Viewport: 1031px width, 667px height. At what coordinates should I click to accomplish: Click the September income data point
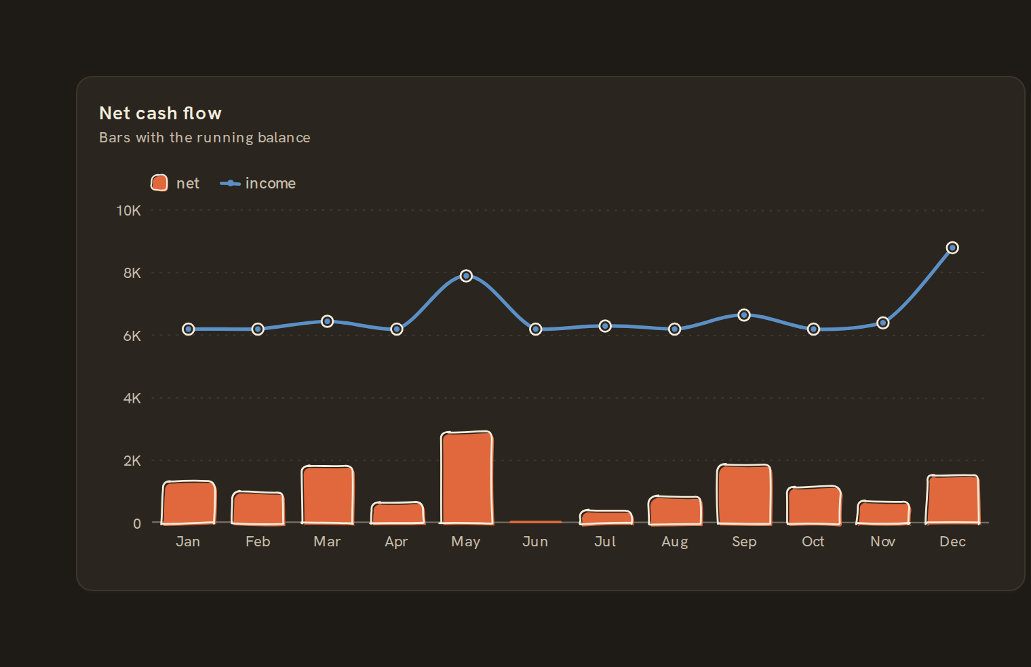pos(744,315)
